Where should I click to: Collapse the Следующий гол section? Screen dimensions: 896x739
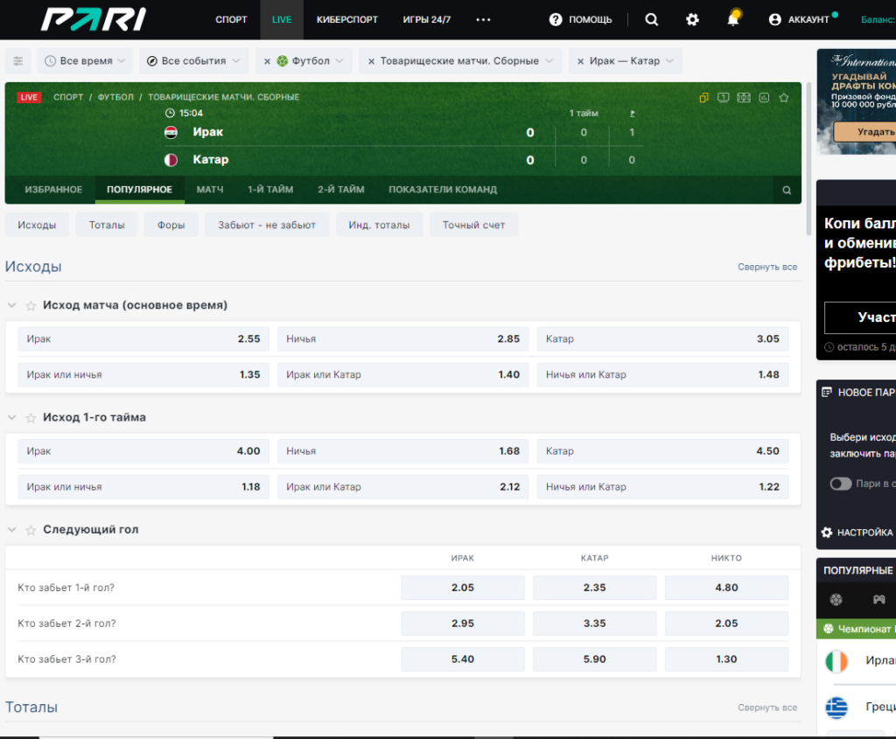point(12,530)
